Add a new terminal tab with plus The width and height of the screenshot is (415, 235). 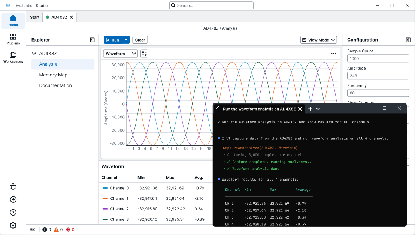(310, 109)
